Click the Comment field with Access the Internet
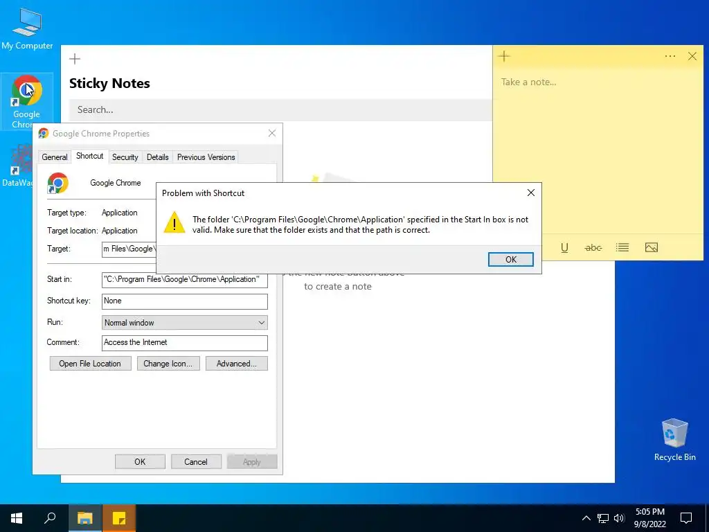 [184, 342]
